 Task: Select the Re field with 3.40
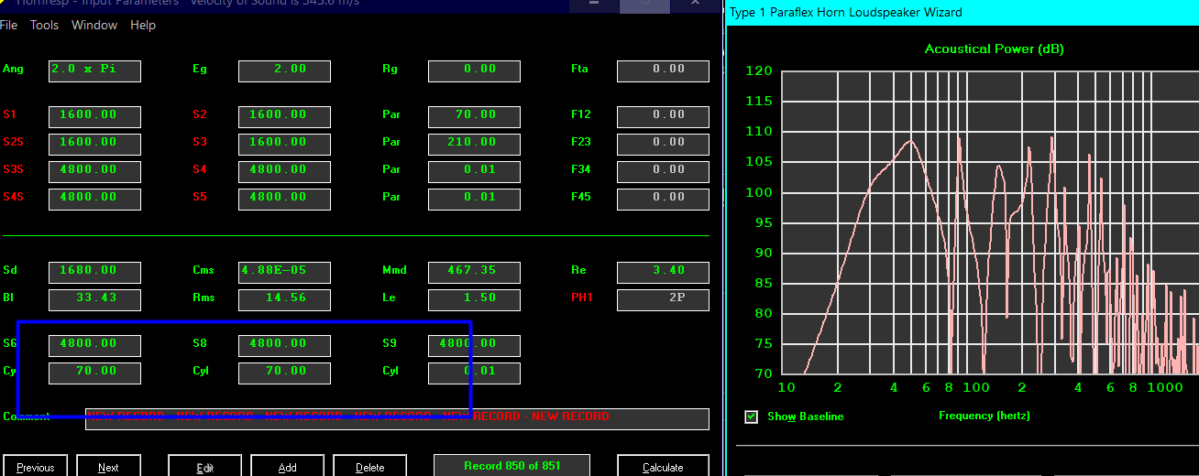pos(663,272)
